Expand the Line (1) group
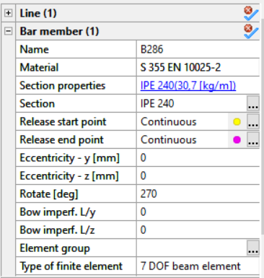Screen dimensions: 264x278 coord(8,13)
